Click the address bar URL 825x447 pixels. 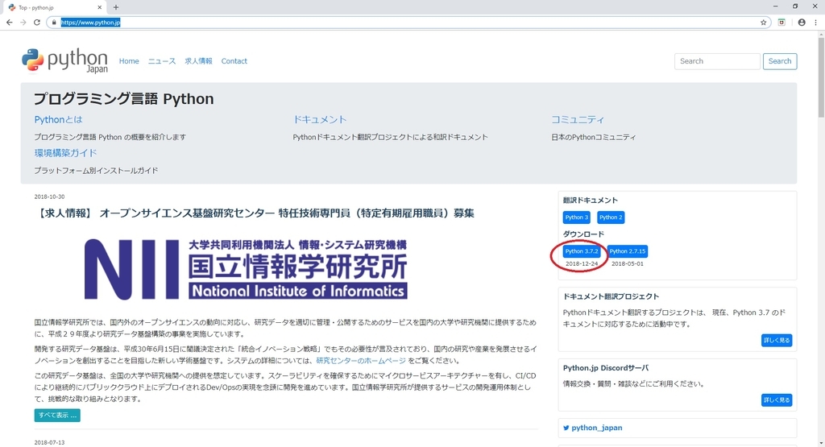tap(90, 23)
